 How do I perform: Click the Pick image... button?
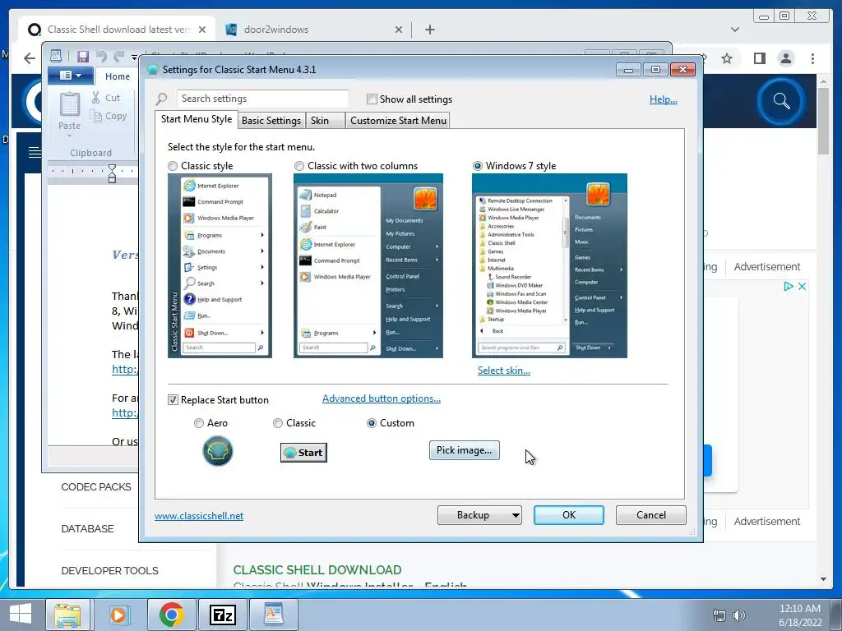(x=464, y=450)
